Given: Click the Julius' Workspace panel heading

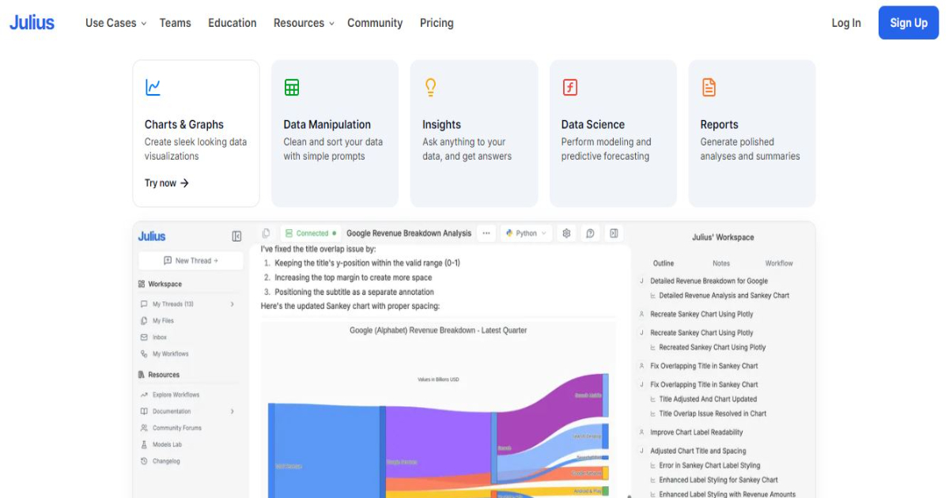Looking at the screenshot, I should point(723,237).
